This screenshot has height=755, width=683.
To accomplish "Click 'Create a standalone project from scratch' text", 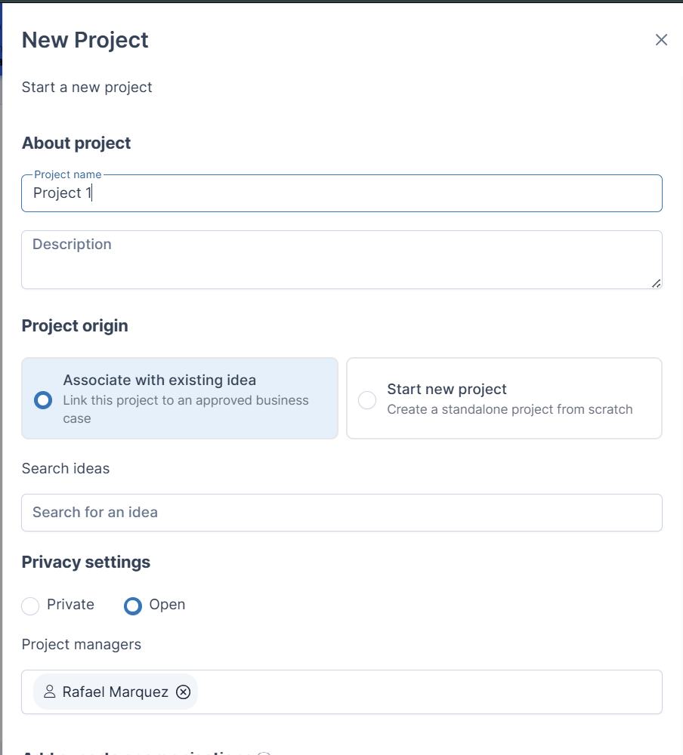I will [510, 409].
